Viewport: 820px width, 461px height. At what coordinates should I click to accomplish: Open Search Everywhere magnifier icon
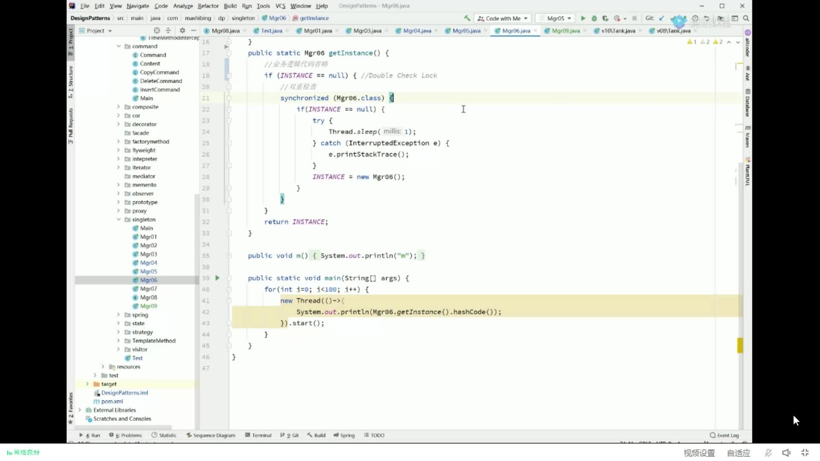746,18
